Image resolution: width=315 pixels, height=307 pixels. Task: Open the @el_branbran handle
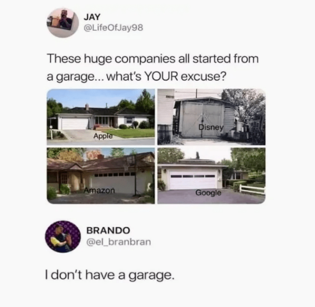[x=119, y=242]
